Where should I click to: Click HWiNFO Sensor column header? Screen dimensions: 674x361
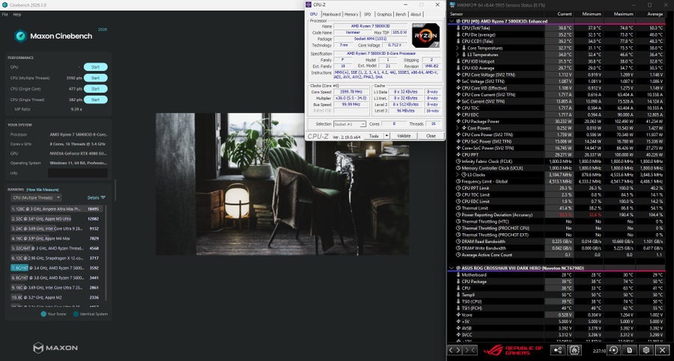[x=457, y=14]
